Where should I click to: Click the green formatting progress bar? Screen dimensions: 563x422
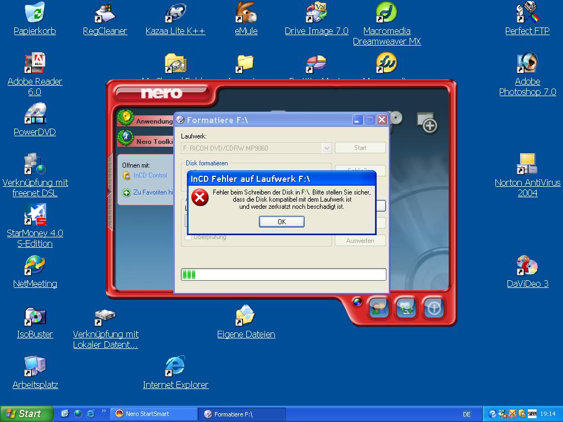(x=283, y=275)
